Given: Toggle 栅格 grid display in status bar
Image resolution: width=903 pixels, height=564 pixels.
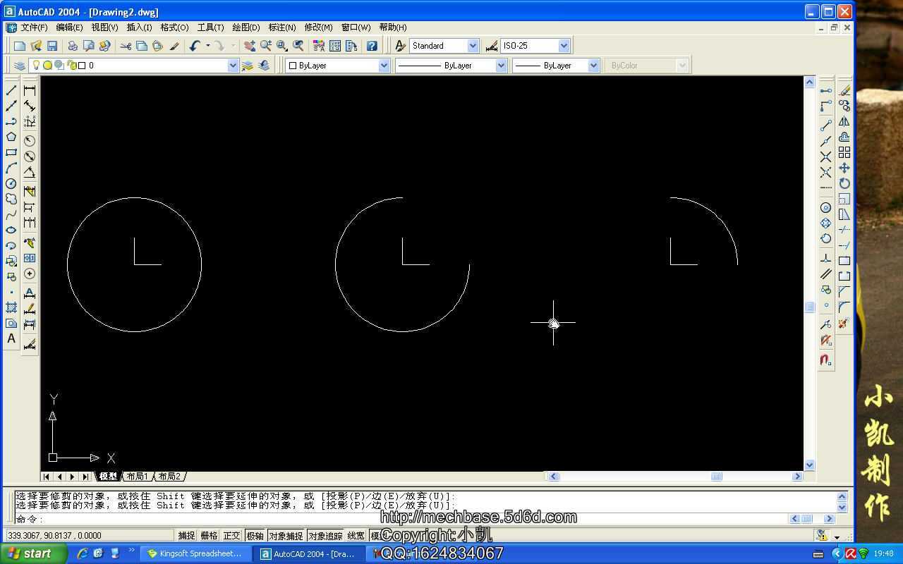Looking at the screenshot, I should 209,536.
